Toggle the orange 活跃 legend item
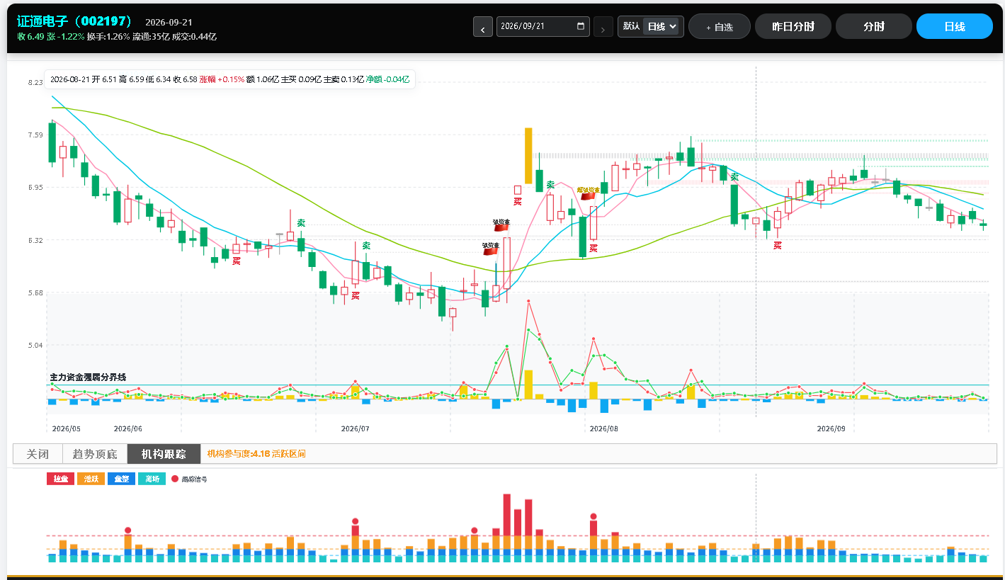The image size is (1005, 580). (91, 479)
